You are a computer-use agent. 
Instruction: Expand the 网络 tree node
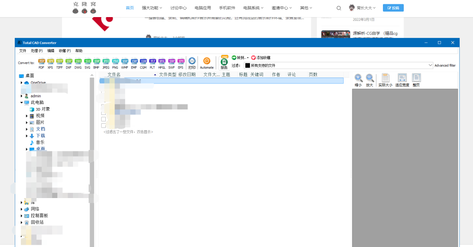coord(21,209)
